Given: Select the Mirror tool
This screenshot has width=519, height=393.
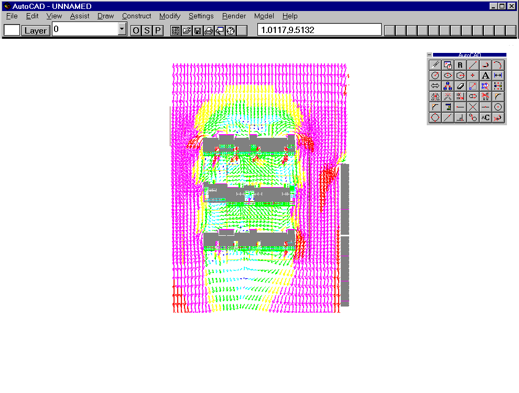Looking at the screenshot, I should [435, 97].
